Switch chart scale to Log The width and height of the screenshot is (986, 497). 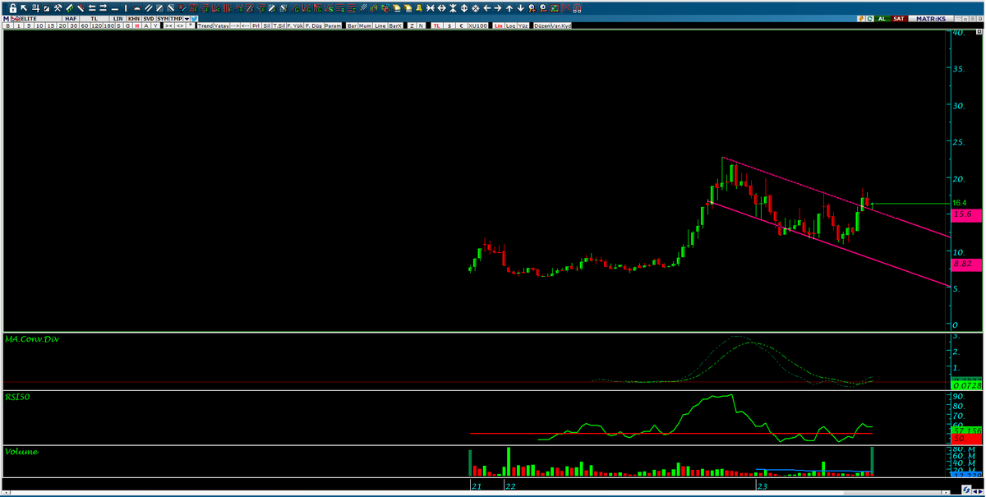coord(510,25)
